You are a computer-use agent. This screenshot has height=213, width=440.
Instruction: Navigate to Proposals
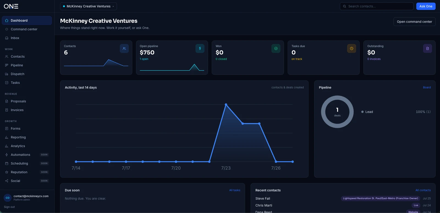pos(27,101)
